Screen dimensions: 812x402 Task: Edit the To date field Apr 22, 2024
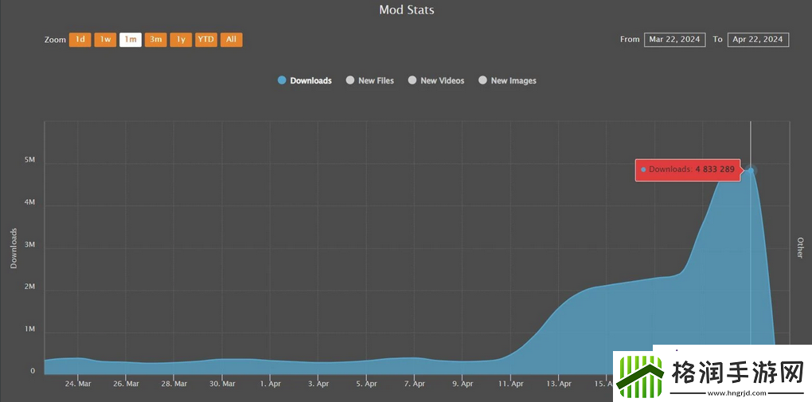pyautogui.click(x=758, y=40)
